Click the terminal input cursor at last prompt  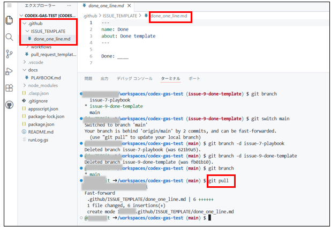tap(209, 218)
